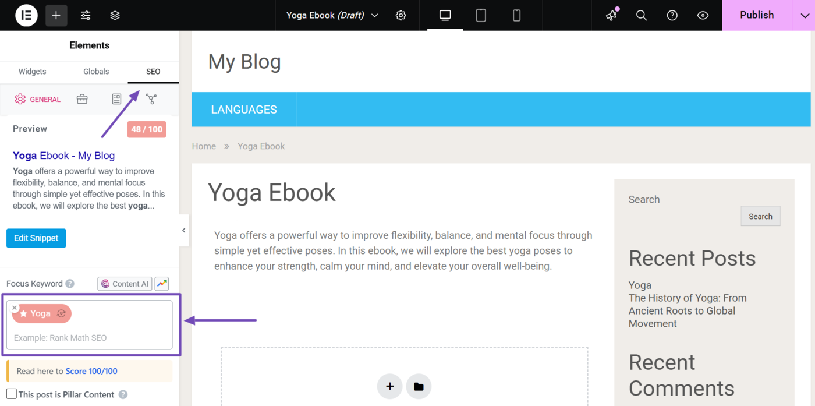The image size is (815, 406).
Task: Collapse the left Elements panel
Action: [x=183, y=230]
